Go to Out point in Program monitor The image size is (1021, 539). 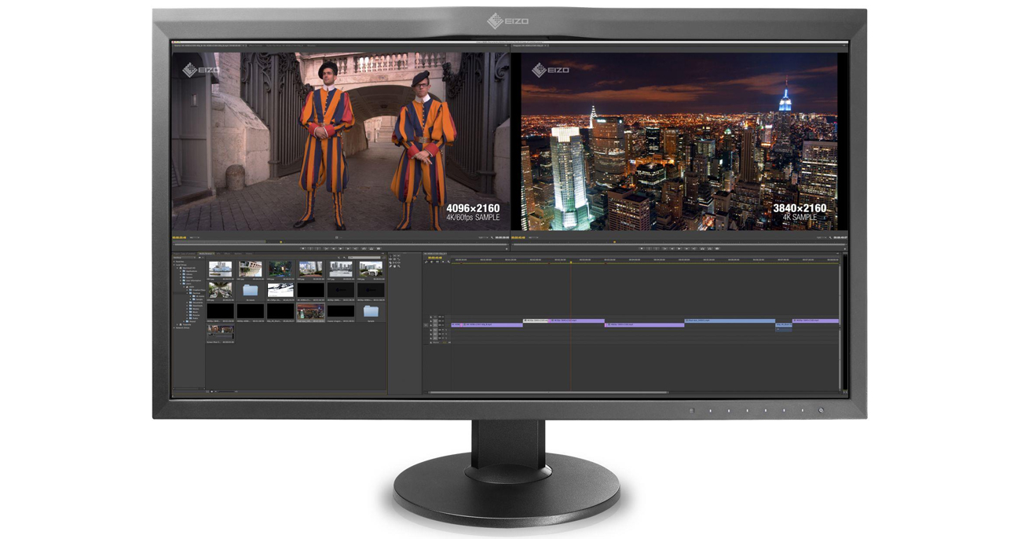694,248
